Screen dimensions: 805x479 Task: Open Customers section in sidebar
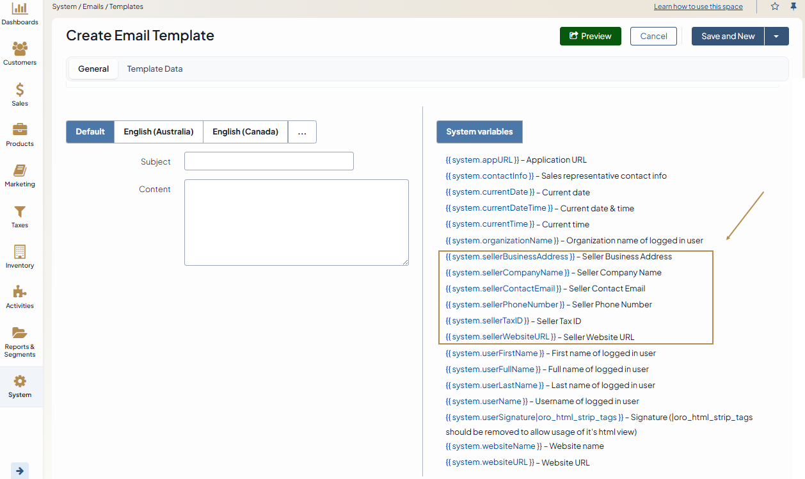pos(20,49)
